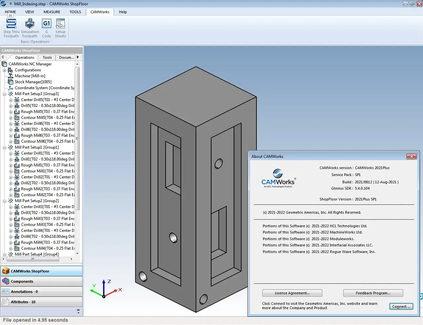
Task: Expand the Configurations tree node
Action: 5,70
